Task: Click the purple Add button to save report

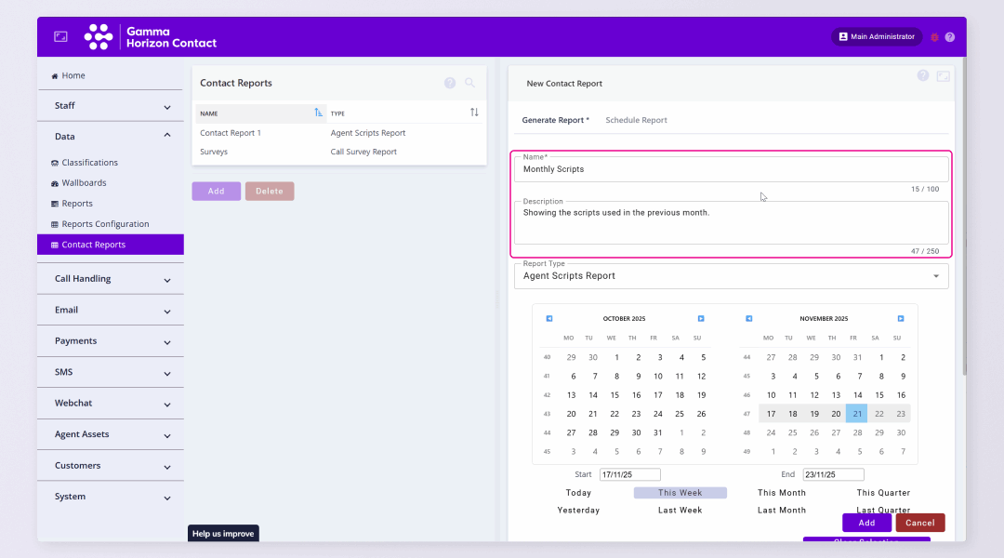Action: [866, 523]
